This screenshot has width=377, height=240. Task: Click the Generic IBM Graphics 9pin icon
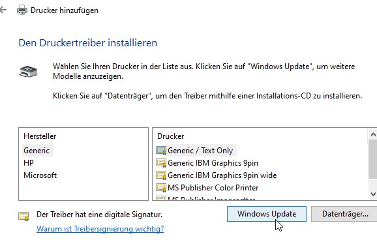pyautogui.click(x=161, y=163)
